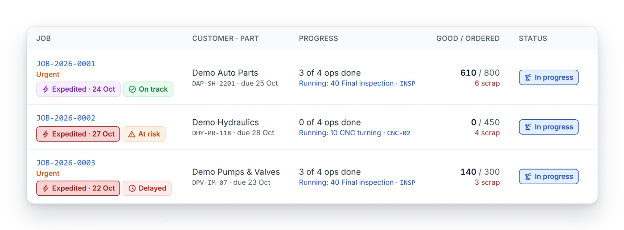Click part line DAP-SH-2201 · due 25 Oct
Image resolution: width=624 pixels, height=230 pixels.
click(x=235, y=84)
